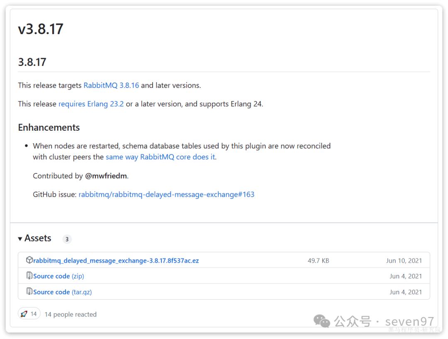Viewport: 448px width, 339px height.
Task: Download Source code (zip)
Action: [58, 276]
